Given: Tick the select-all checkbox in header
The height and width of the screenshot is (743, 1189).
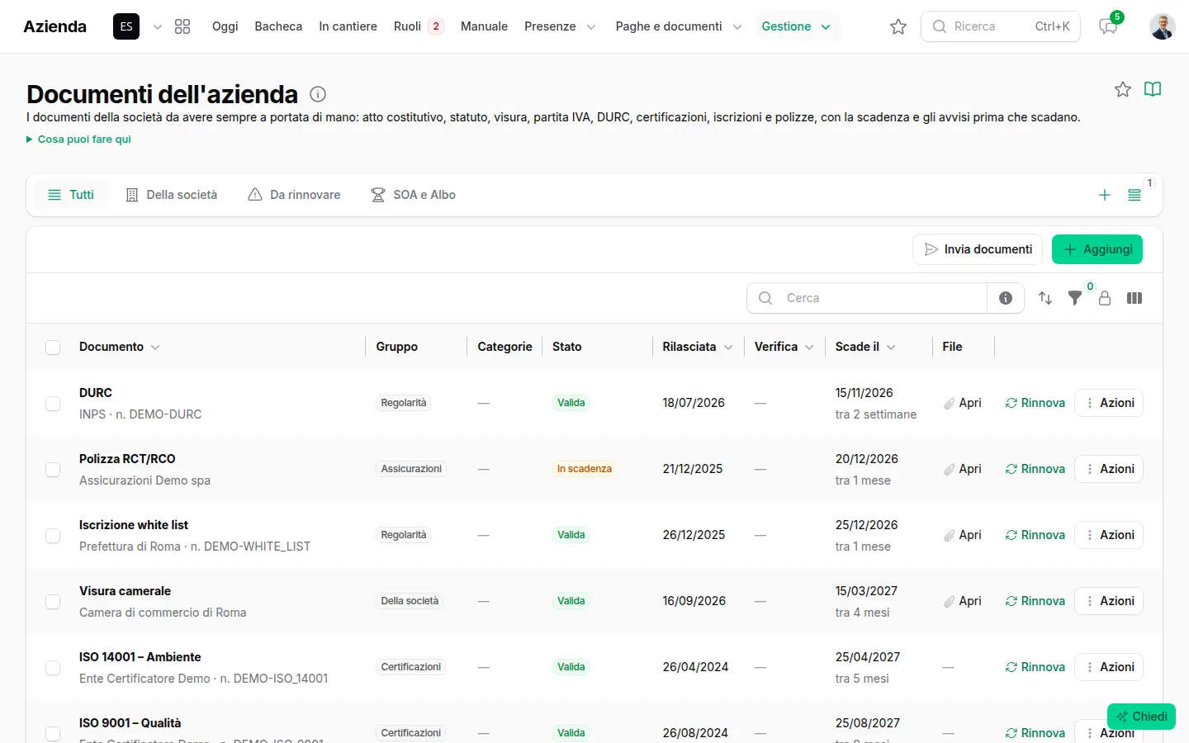Looking at the screenshot, I should (x=53, y=348).
